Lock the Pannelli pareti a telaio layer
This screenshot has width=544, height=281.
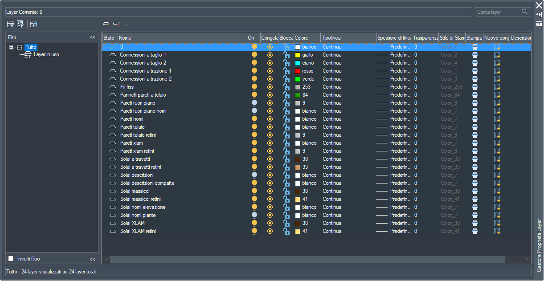click(286, 95)
